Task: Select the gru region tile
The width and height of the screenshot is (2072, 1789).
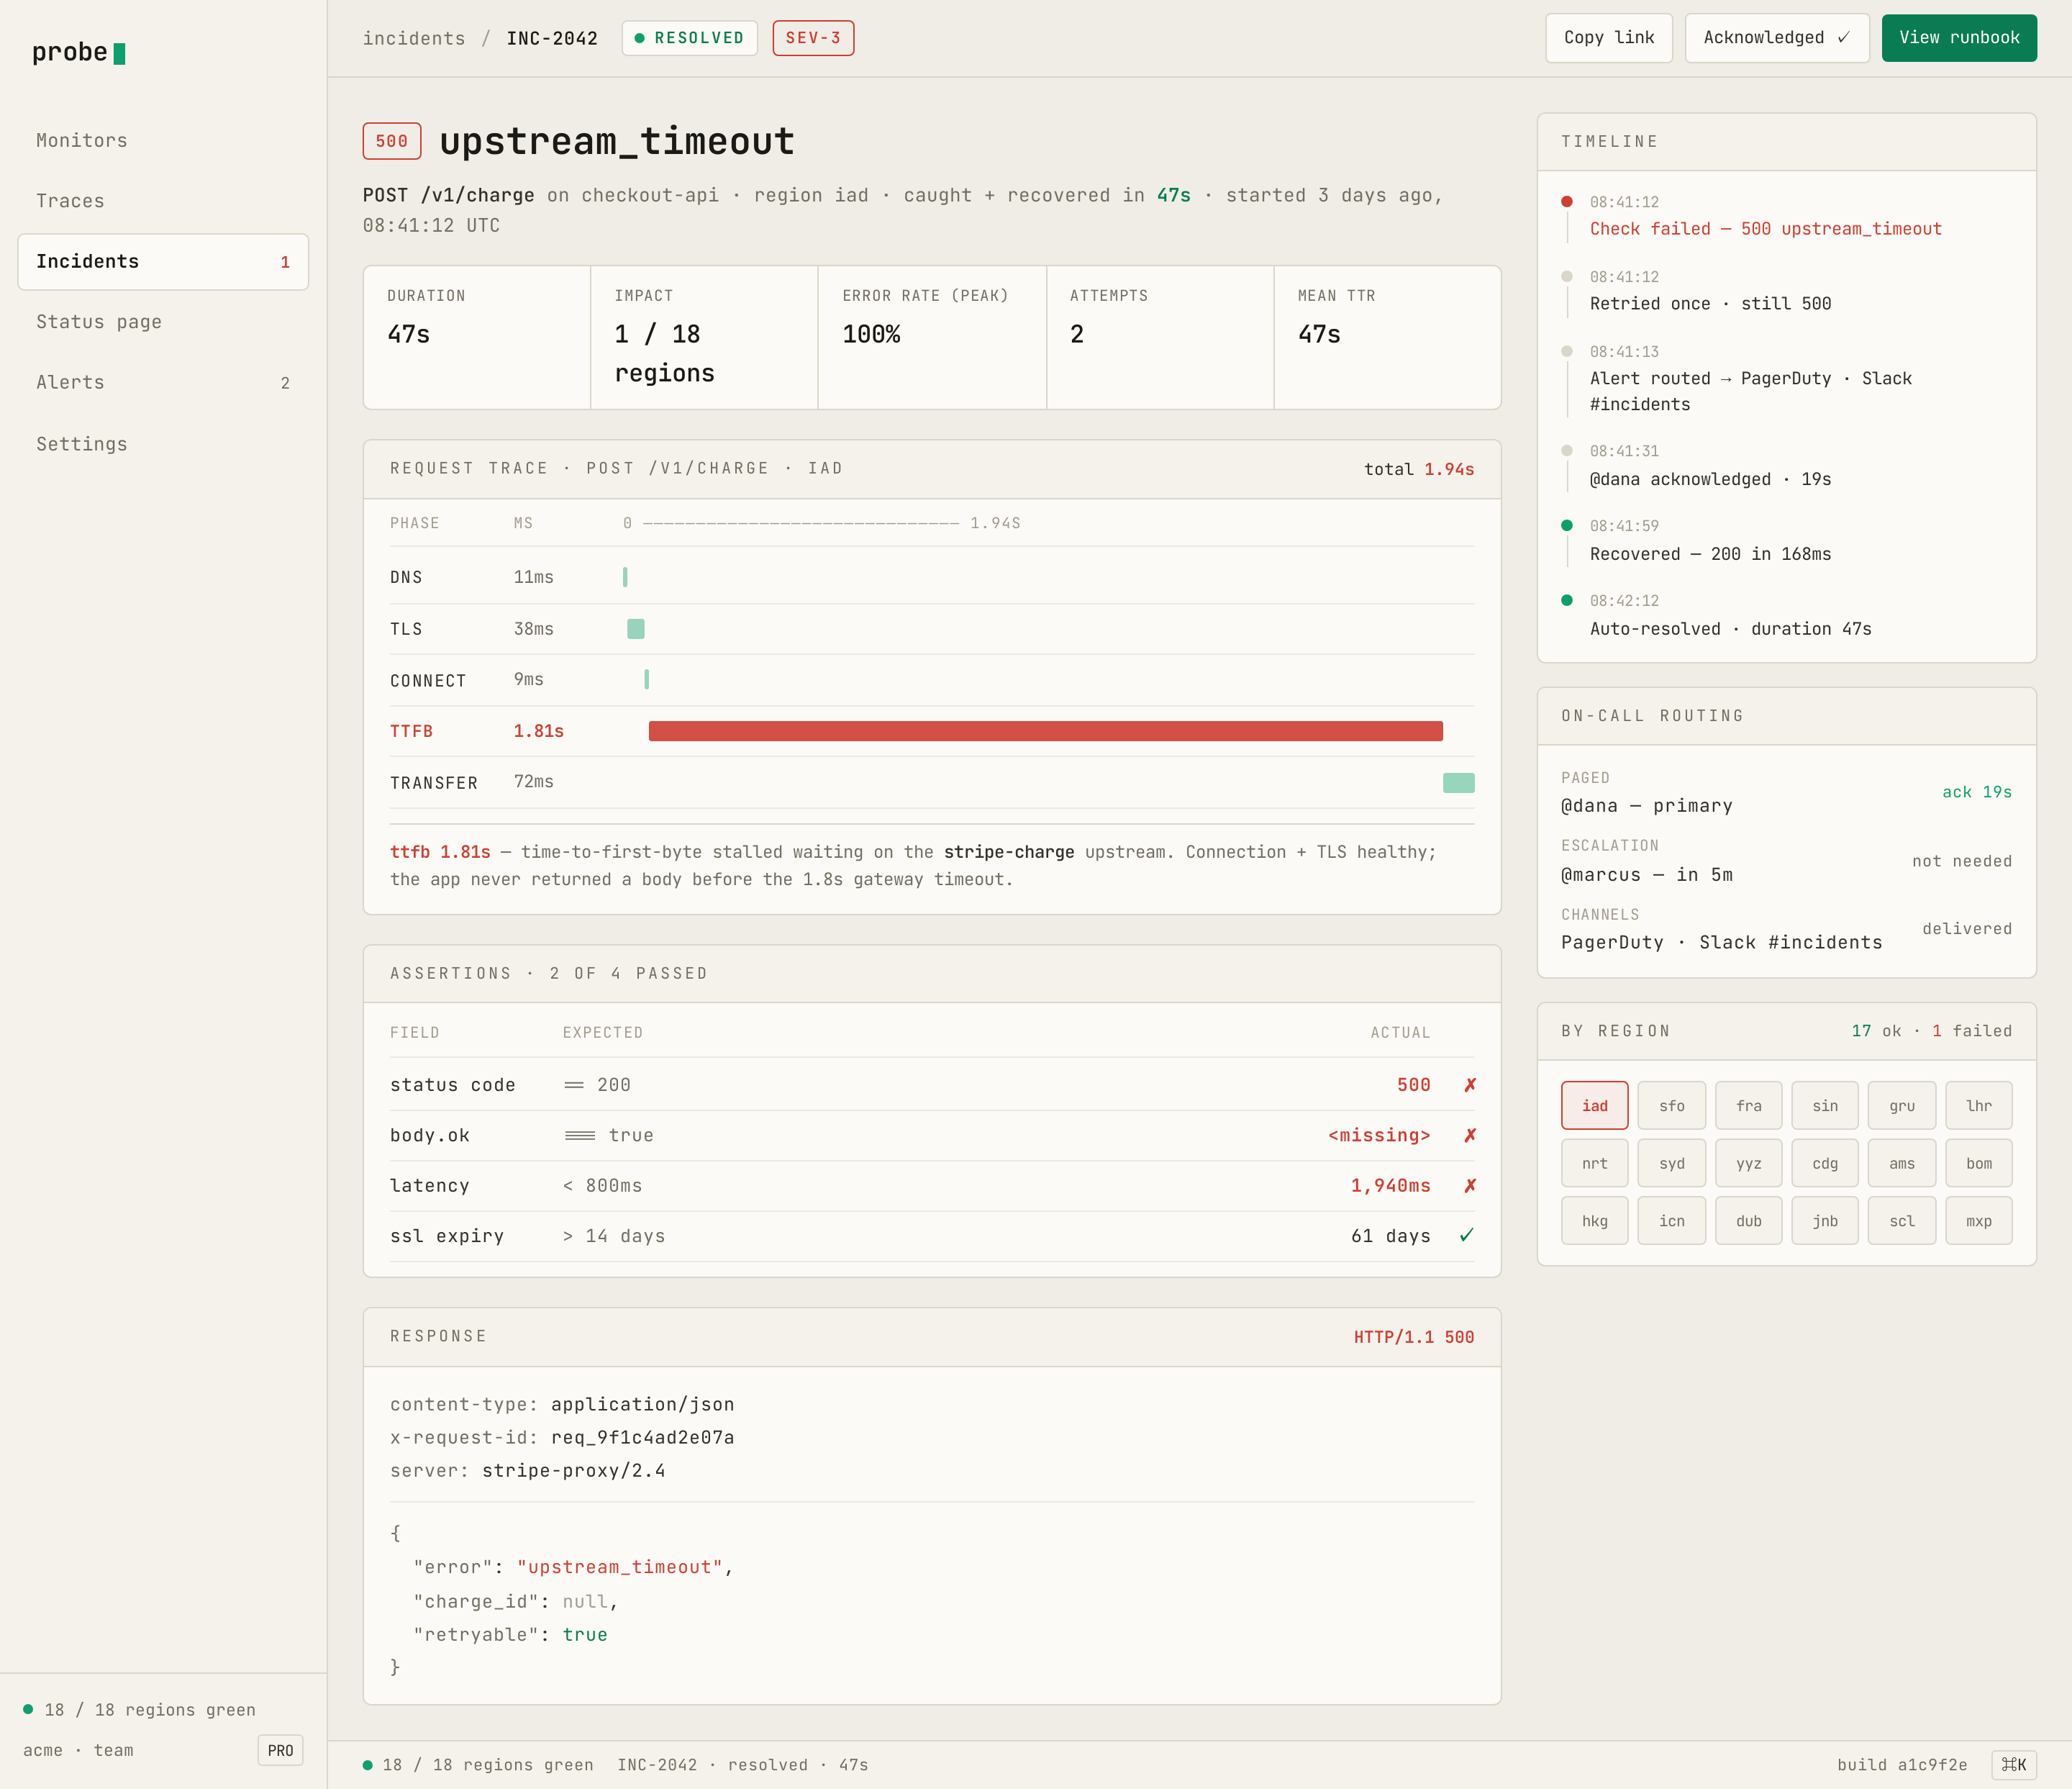Action: click(x=1901, y=1105)
